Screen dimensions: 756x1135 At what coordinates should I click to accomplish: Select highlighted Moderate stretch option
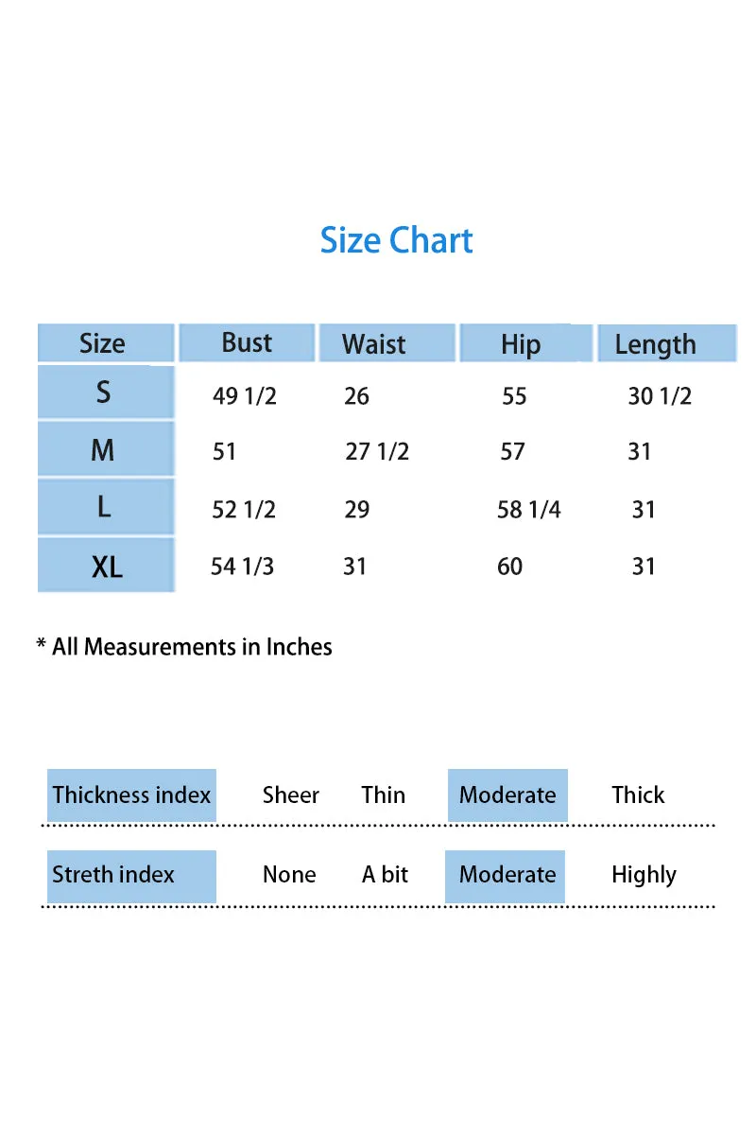coord(506,876)
